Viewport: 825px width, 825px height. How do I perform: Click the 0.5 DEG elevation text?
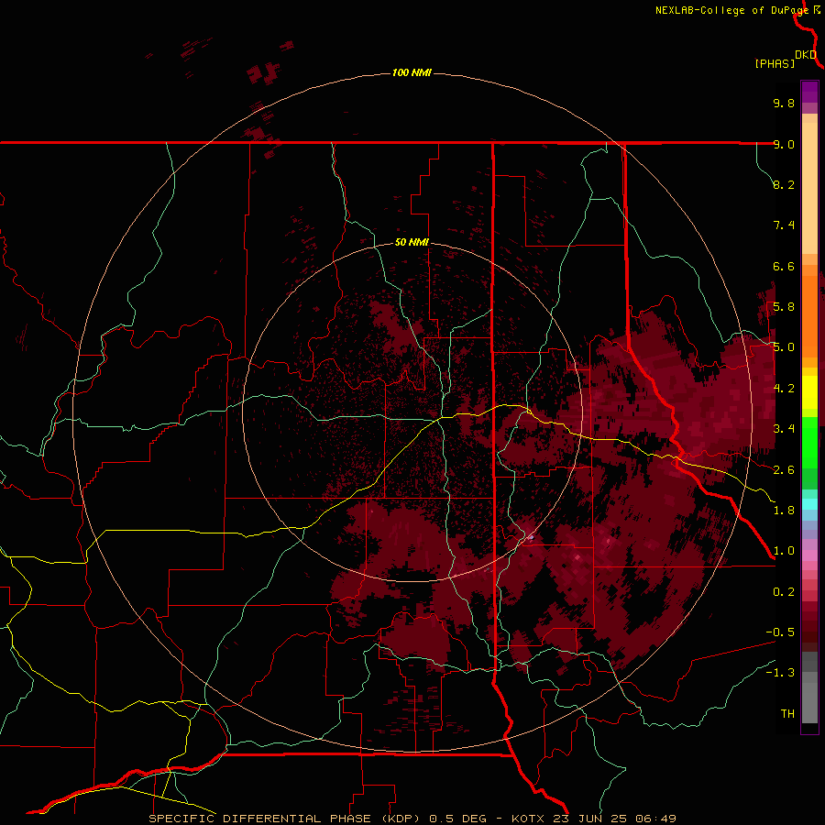pyautogui.click(x=459, y=819)
